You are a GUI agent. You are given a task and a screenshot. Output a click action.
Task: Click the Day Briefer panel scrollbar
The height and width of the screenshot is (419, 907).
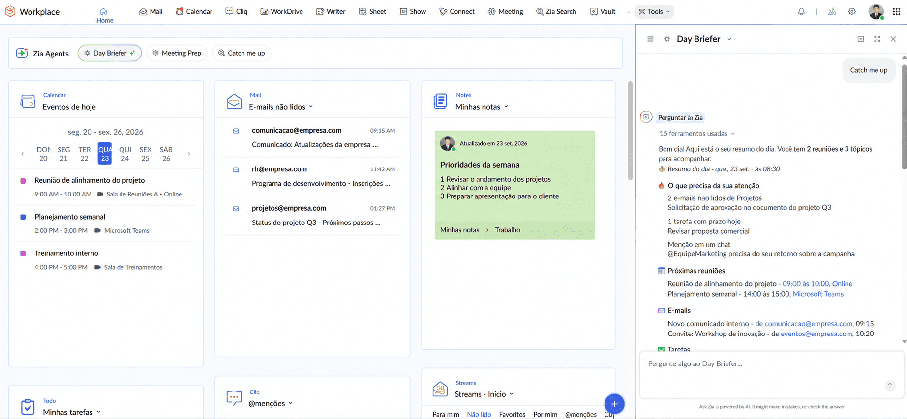(x=904, y=117)
